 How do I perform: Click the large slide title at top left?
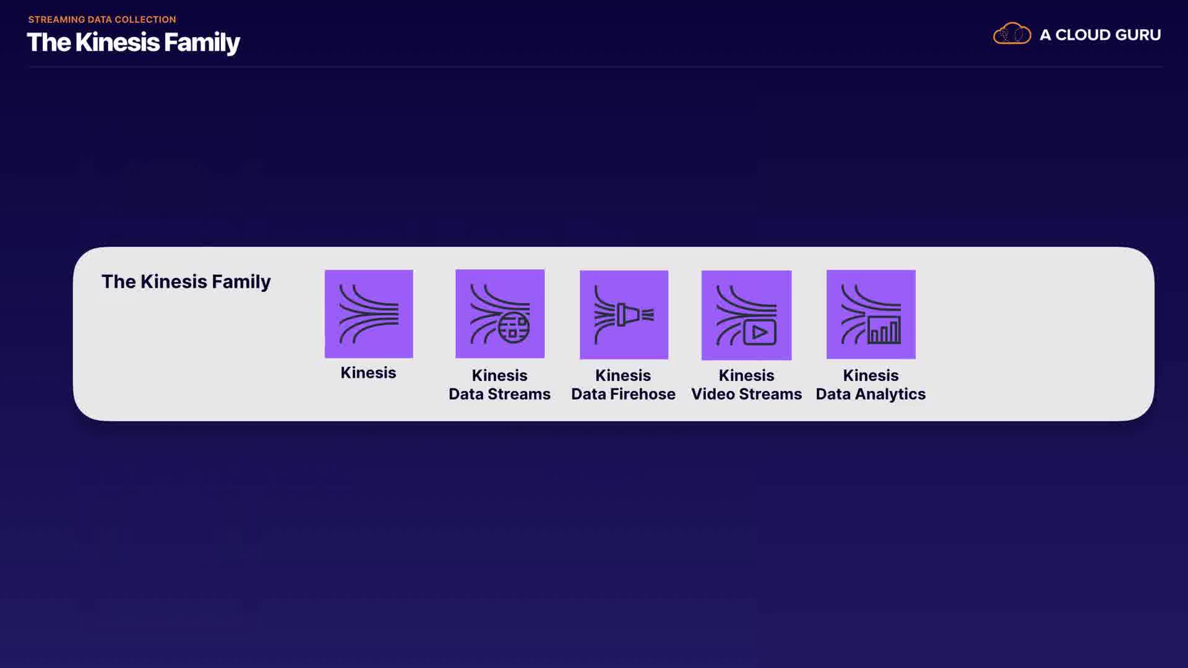(133, 43)
